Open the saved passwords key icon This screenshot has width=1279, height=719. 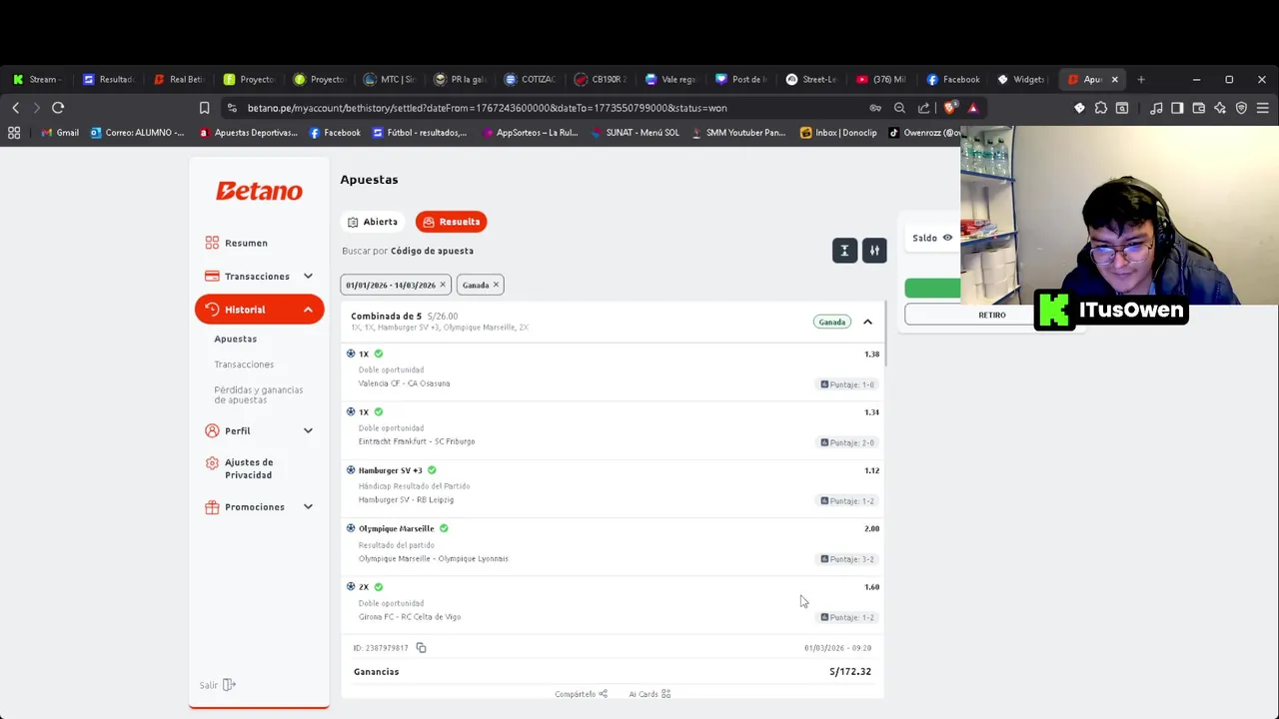click(875, 108)
